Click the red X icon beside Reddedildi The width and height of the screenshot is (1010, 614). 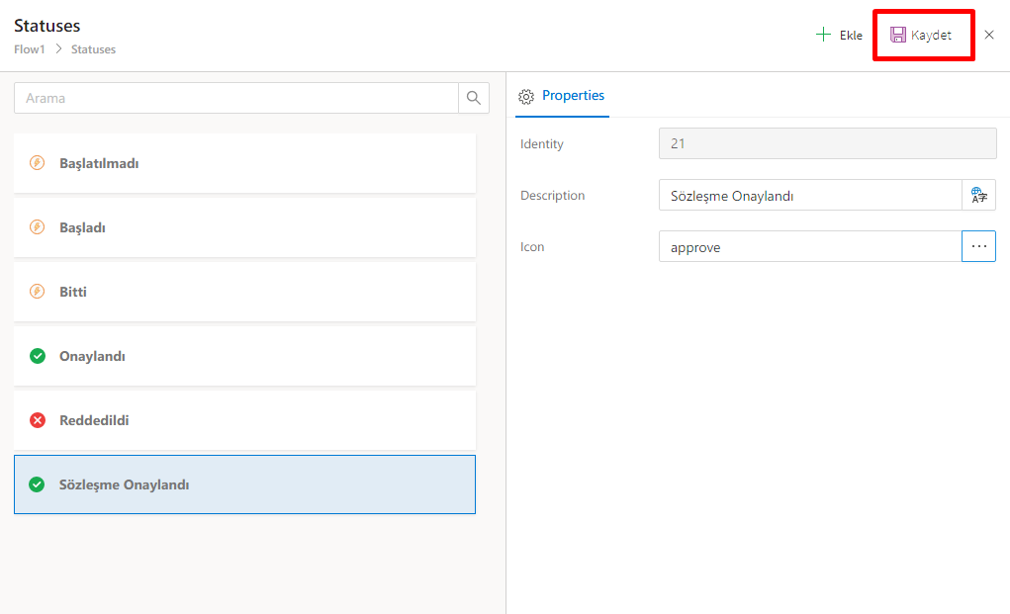click(38, 420)
